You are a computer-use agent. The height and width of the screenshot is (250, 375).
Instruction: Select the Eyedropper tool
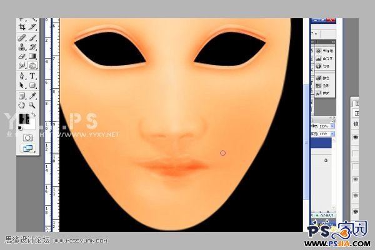tap(32, 96)
